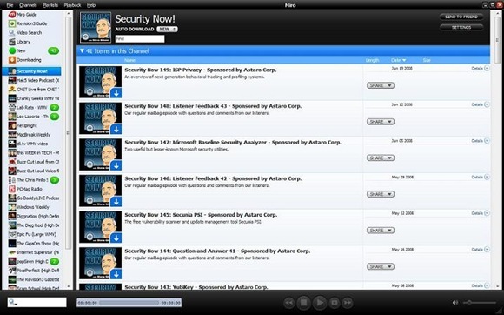Focus the bottom-left search box
Screen dimensions: 504x315
(x=37, y=302)
